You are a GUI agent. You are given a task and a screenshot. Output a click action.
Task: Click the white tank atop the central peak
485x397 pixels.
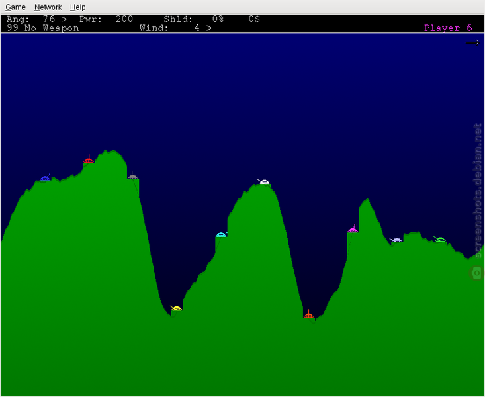point(264,182)
